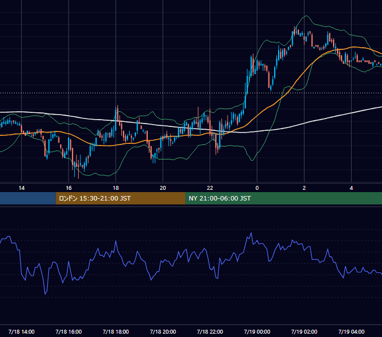Click the 7/19 00:00 date label
Screen dimensions: 382x337
257,331
